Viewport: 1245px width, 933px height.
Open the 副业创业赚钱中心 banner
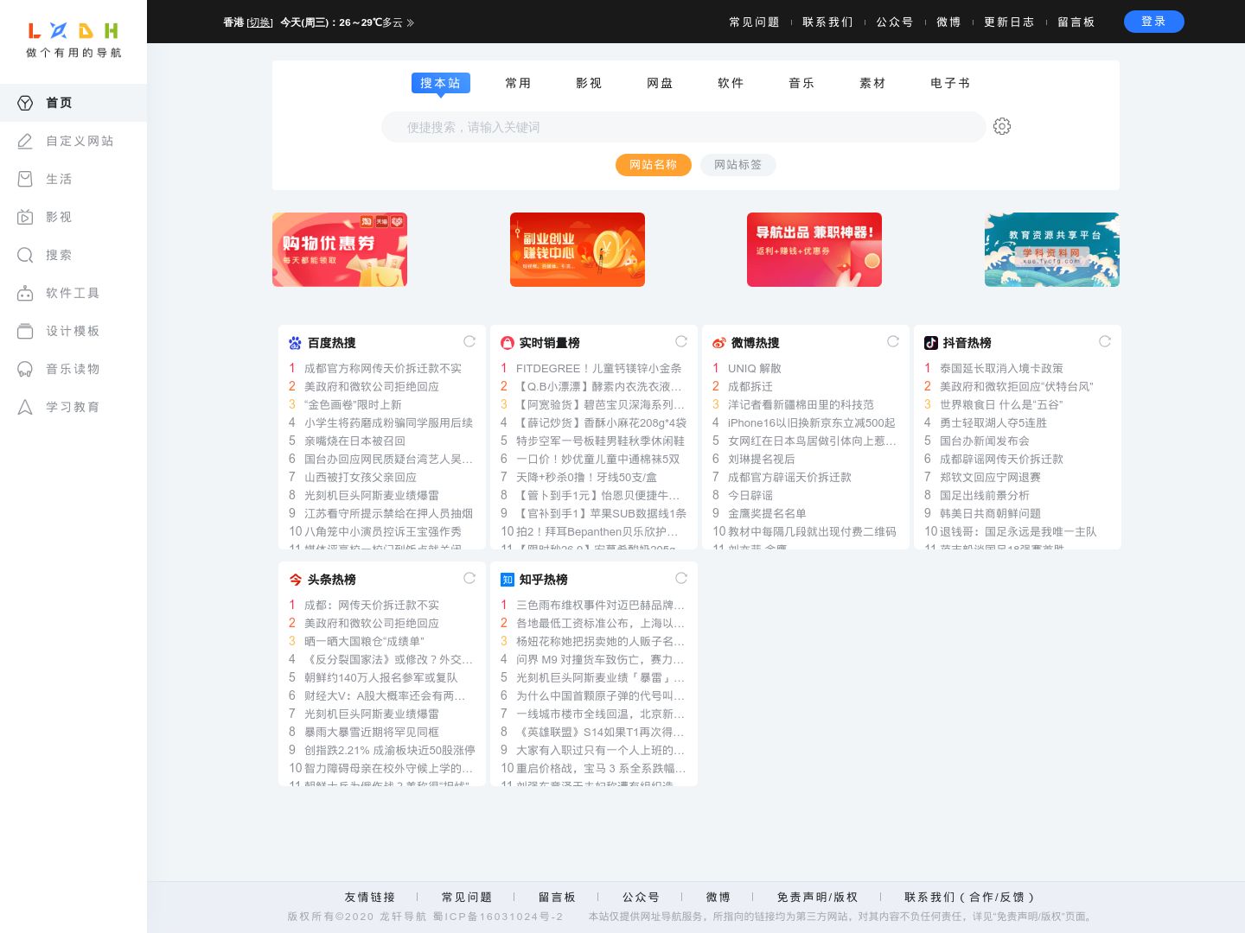point(578,250)
